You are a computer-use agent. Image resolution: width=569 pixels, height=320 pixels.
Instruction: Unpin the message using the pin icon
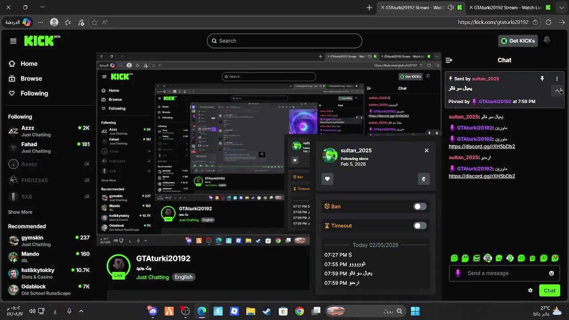542,79
